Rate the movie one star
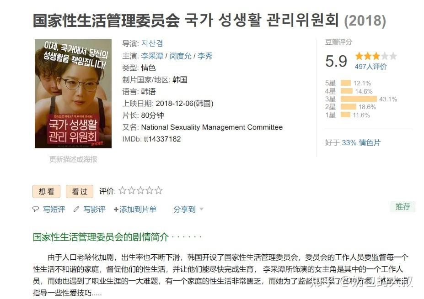Viewport: 424px width, 299px height. 123,190
